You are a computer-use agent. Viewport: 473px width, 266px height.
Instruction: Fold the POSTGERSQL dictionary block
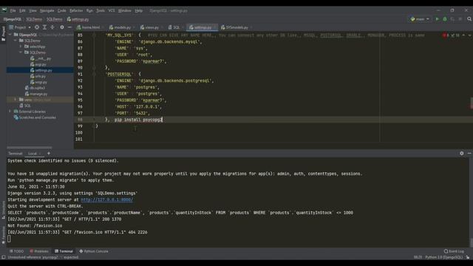coord(94,74)
